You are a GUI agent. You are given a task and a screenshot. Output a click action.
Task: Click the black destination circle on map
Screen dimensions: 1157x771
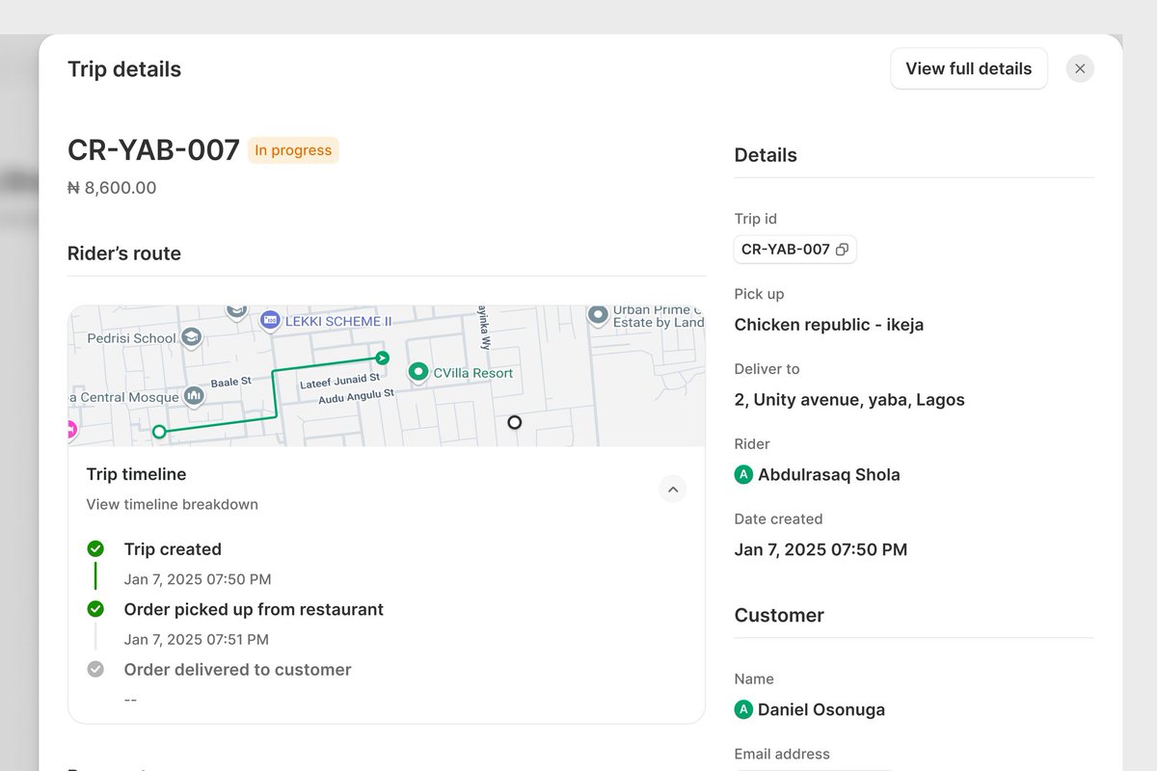514,422
